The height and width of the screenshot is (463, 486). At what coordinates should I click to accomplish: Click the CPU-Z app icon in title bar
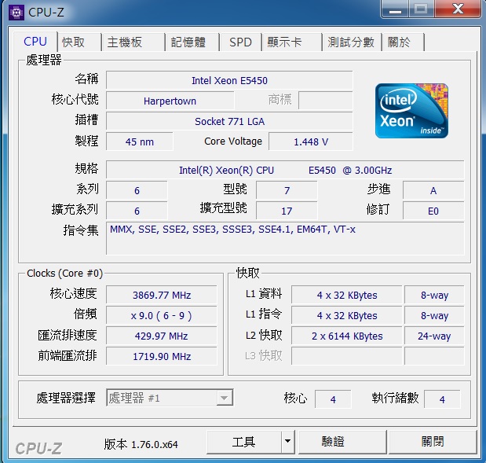click(x=16, y=13)
